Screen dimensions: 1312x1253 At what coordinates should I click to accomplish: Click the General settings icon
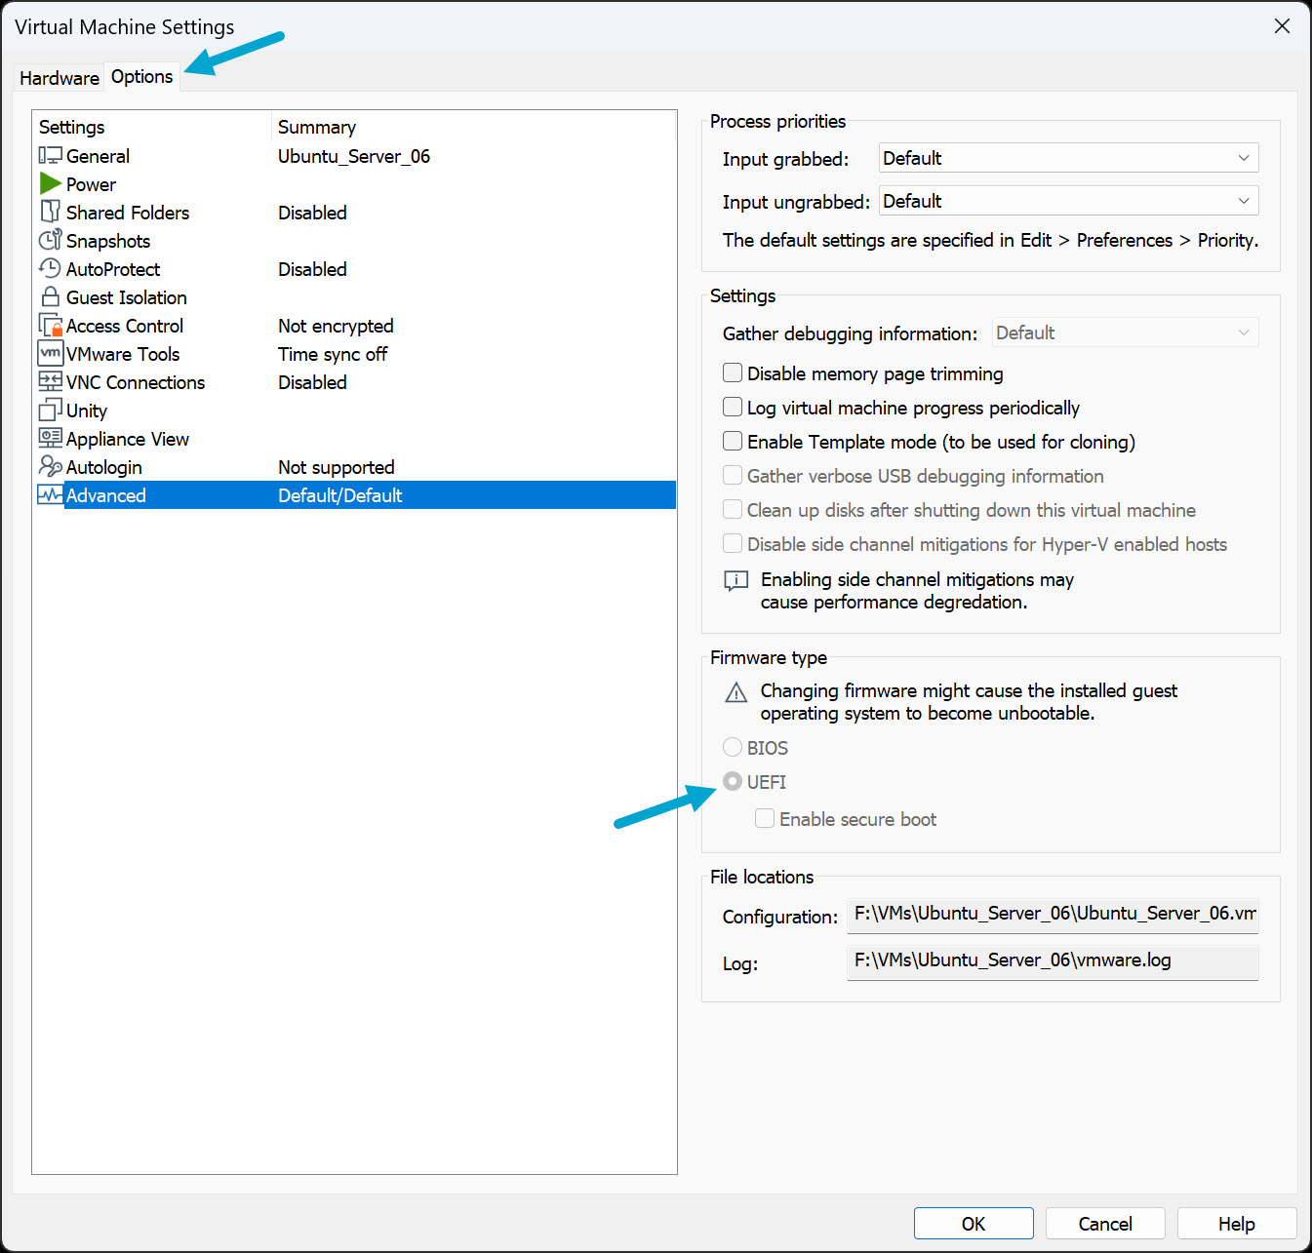point(51,156)
